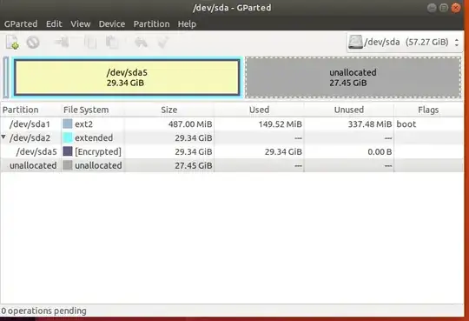Viewport: 469px width, 321px height.
Task: Open the Device menu
Action: click(112, 24)
